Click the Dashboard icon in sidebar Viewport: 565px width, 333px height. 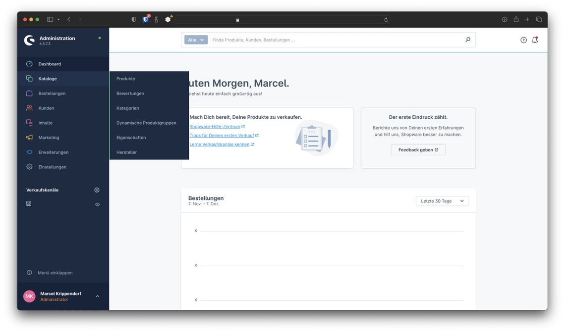(x=29, y=64)
